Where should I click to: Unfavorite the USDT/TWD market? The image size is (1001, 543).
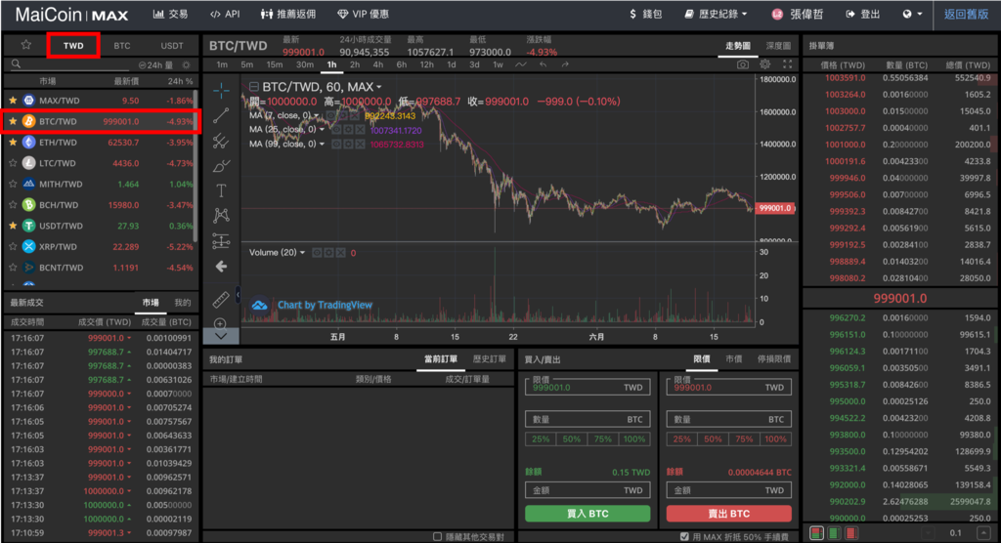(x=13, y=226)
